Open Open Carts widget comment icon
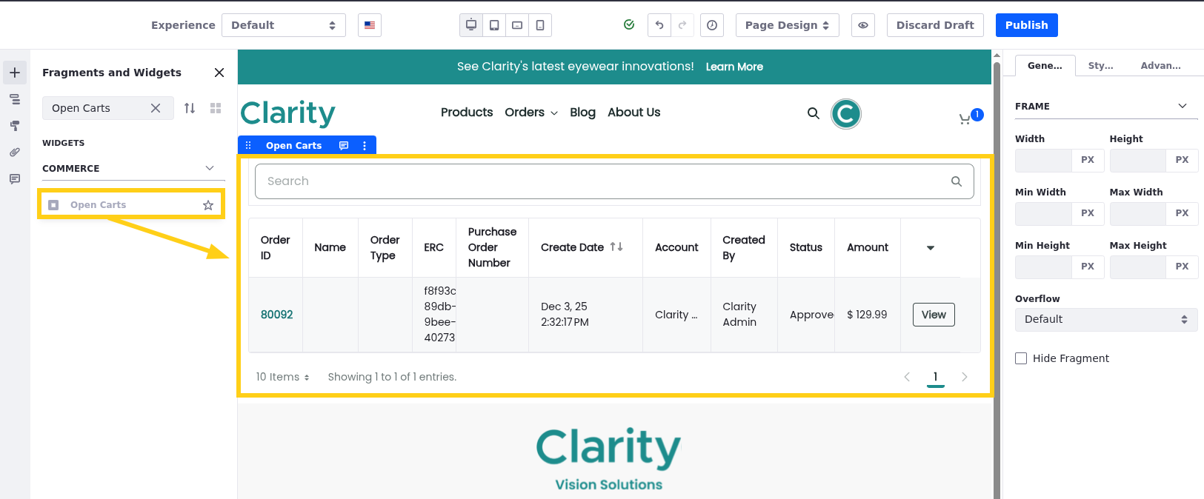Screen dimensions: 1204x499 (344, 146)
